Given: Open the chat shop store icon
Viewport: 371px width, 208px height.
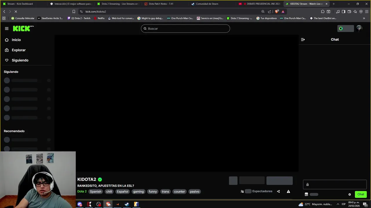Looking at the screenshot, I should tap(306, 194).
